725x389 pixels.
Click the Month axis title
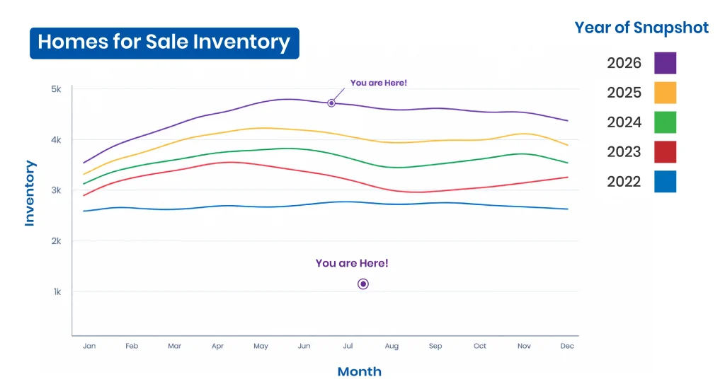[x=359, y=371]
